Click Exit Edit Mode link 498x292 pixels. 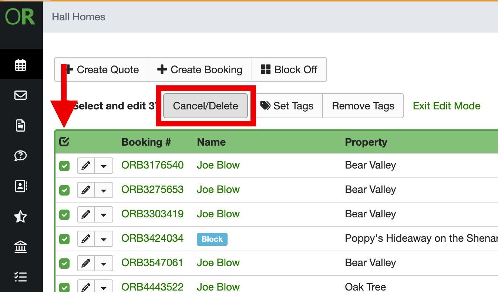pos(447,106)
